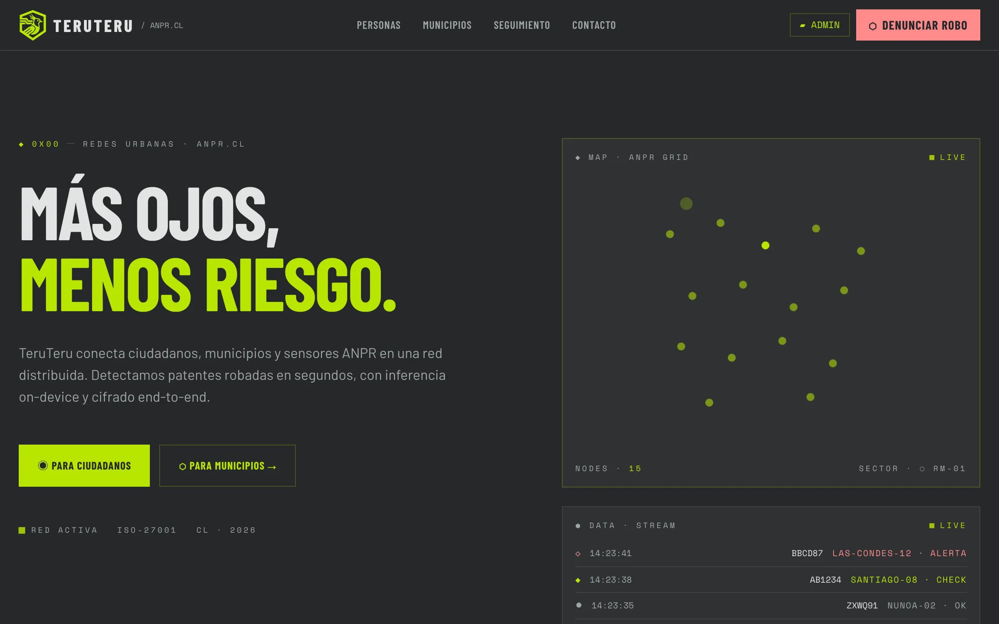Click the gray dot icon at 14:23:35

tap(579, 605)
